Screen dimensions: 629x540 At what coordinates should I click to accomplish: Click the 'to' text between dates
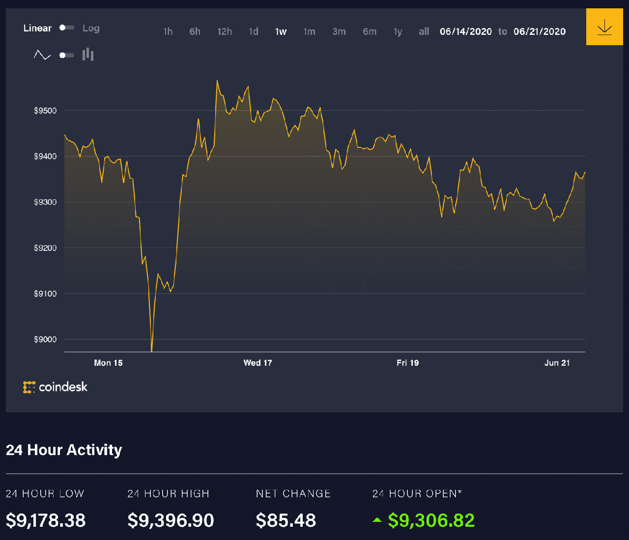coord(503,31)
